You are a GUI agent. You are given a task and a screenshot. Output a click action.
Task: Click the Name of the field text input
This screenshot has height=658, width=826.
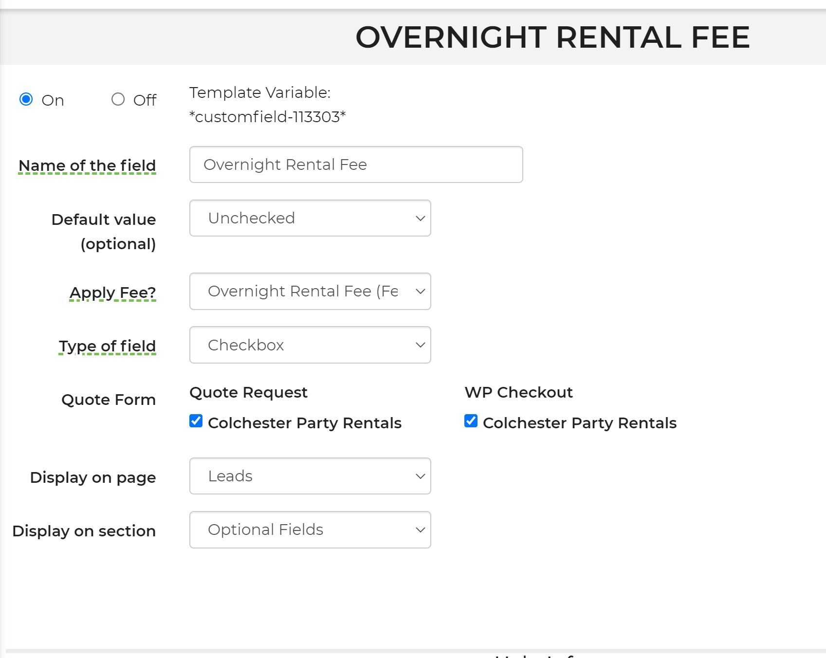356,164
